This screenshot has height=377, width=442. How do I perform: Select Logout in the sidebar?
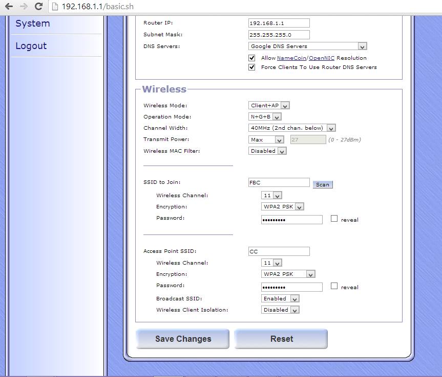pyautogui.click(x=31, y=46)
